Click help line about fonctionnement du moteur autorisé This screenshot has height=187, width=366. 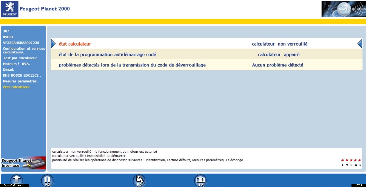(x=105, y=152)
